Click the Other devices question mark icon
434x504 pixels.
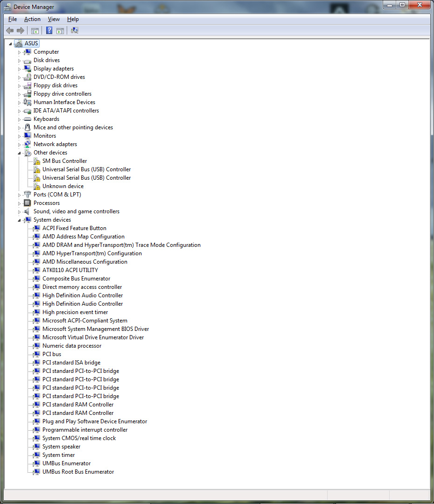(x=28, y=153)
